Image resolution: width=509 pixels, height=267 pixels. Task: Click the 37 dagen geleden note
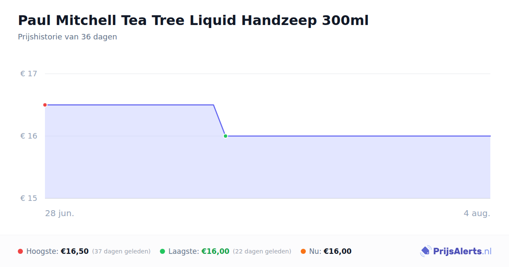(x=121, y=251)
